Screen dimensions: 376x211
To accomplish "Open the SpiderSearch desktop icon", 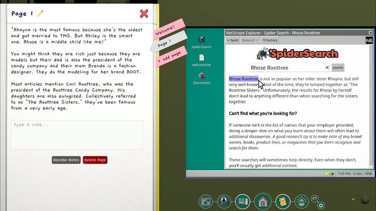I will pos(202,42).
